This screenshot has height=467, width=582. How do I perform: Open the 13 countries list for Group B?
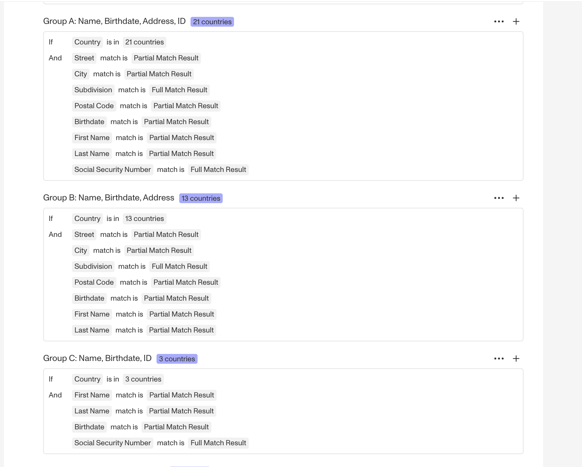click(144, 218)
